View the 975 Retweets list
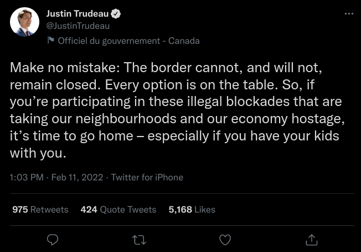This screenshot has height=252, width=361. pyautogui.click(x=40, y=209)
